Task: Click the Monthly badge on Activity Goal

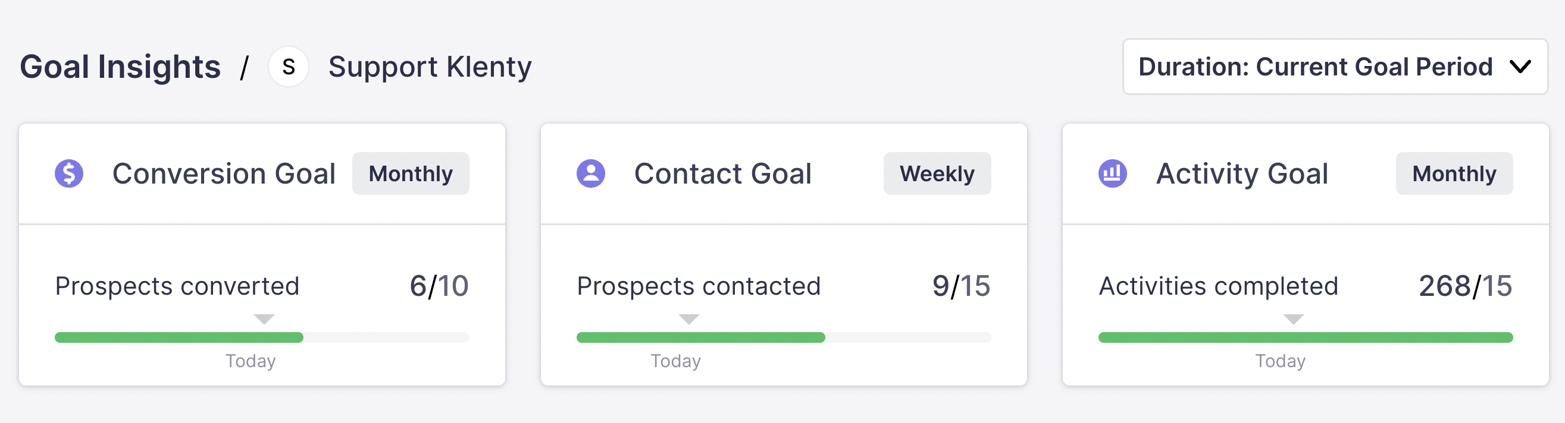Action: tap(1454, 173)
